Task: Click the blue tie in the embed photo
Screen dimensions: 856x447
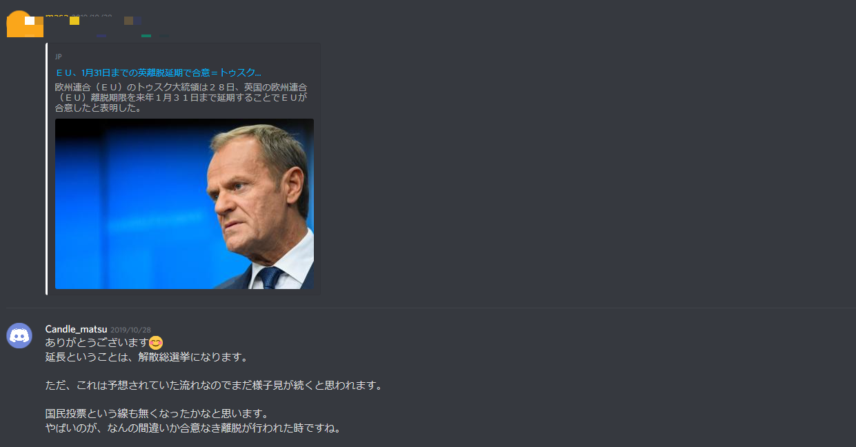Action: tap(270, 277)
